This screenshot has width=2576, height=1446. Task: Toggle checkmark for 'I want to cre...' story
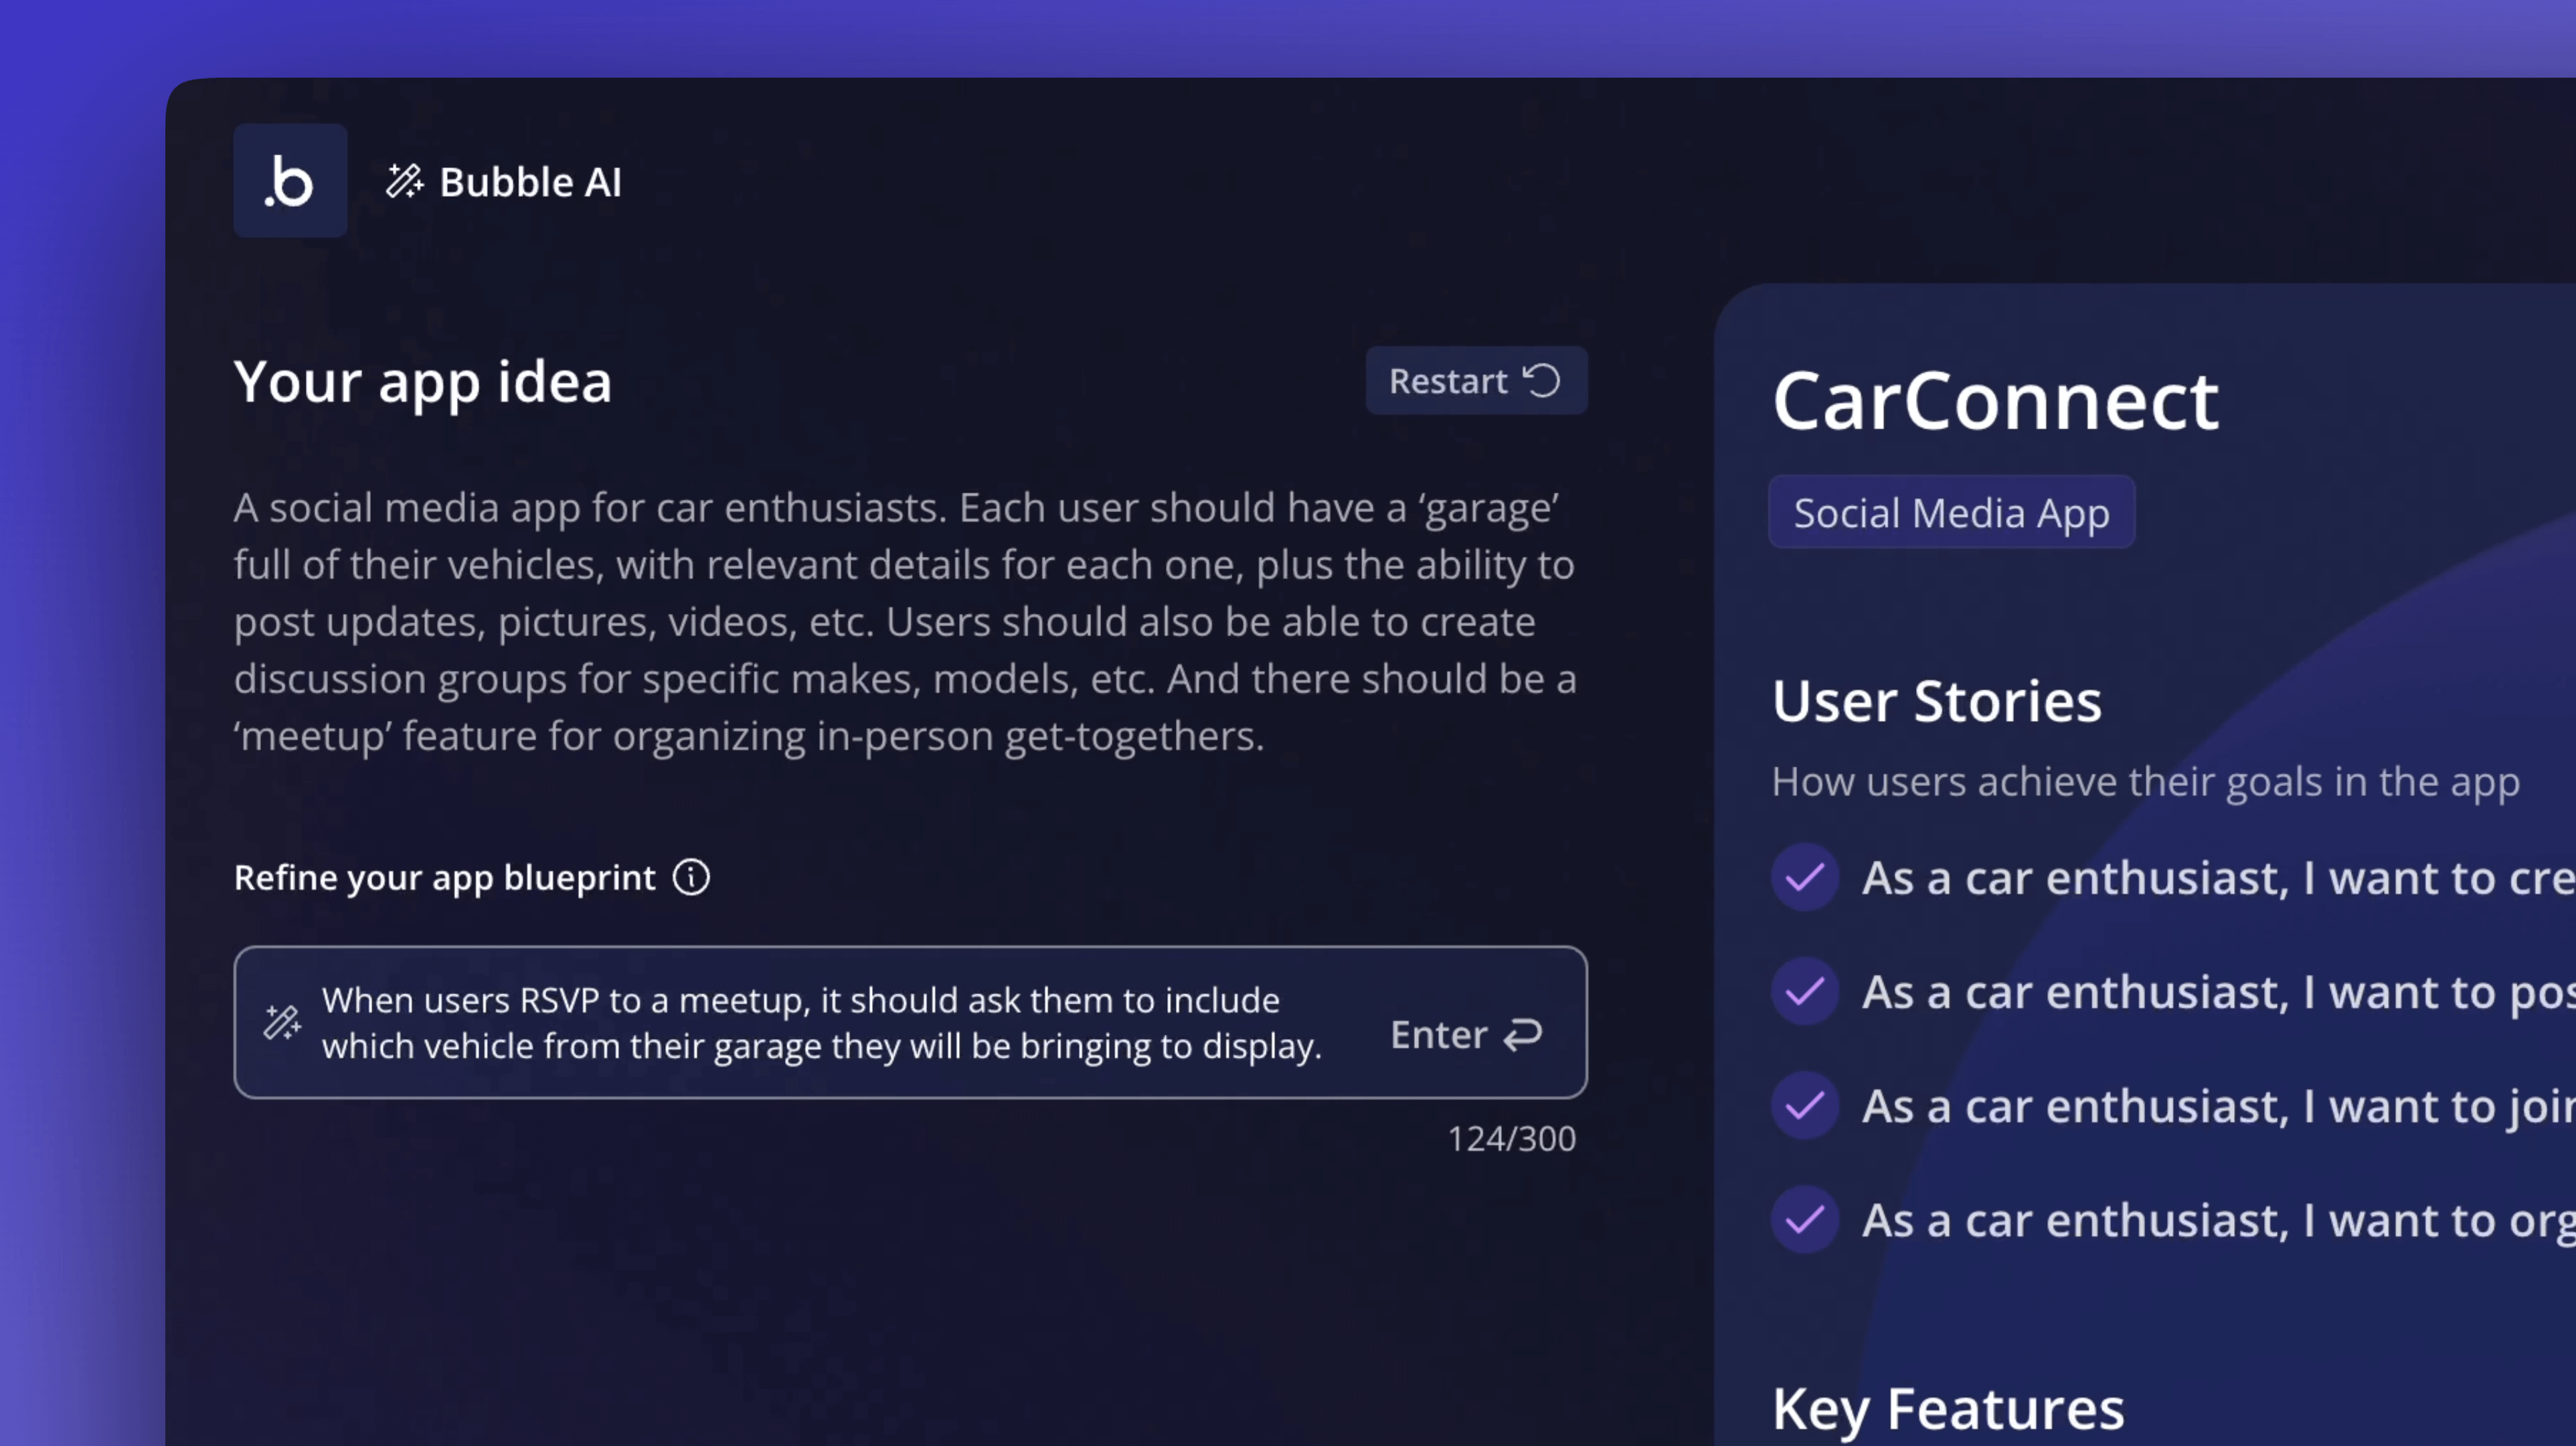pyautogui.click(x=1805, y=878)
